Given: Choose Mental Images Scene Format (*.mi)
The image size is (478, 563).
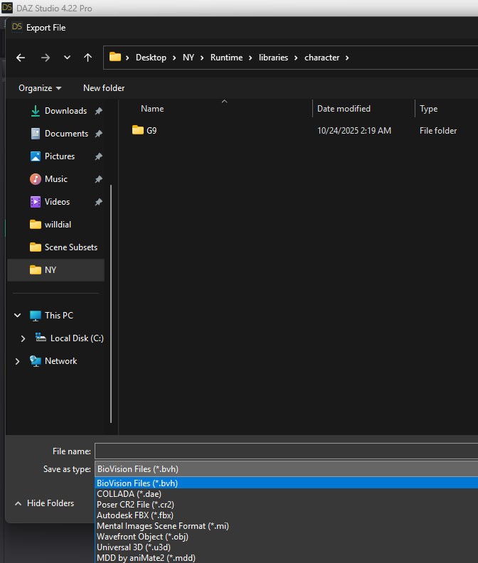Looking at the screenshot, I should point(287,526).
